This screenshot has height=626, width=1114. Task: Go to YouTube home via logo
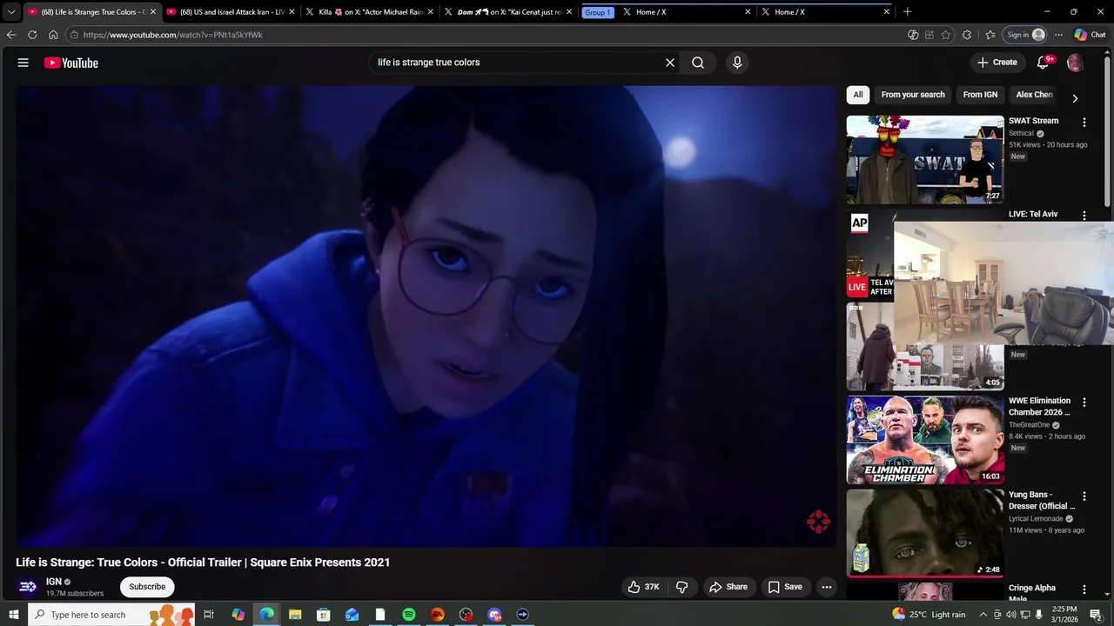click(70, 63)
